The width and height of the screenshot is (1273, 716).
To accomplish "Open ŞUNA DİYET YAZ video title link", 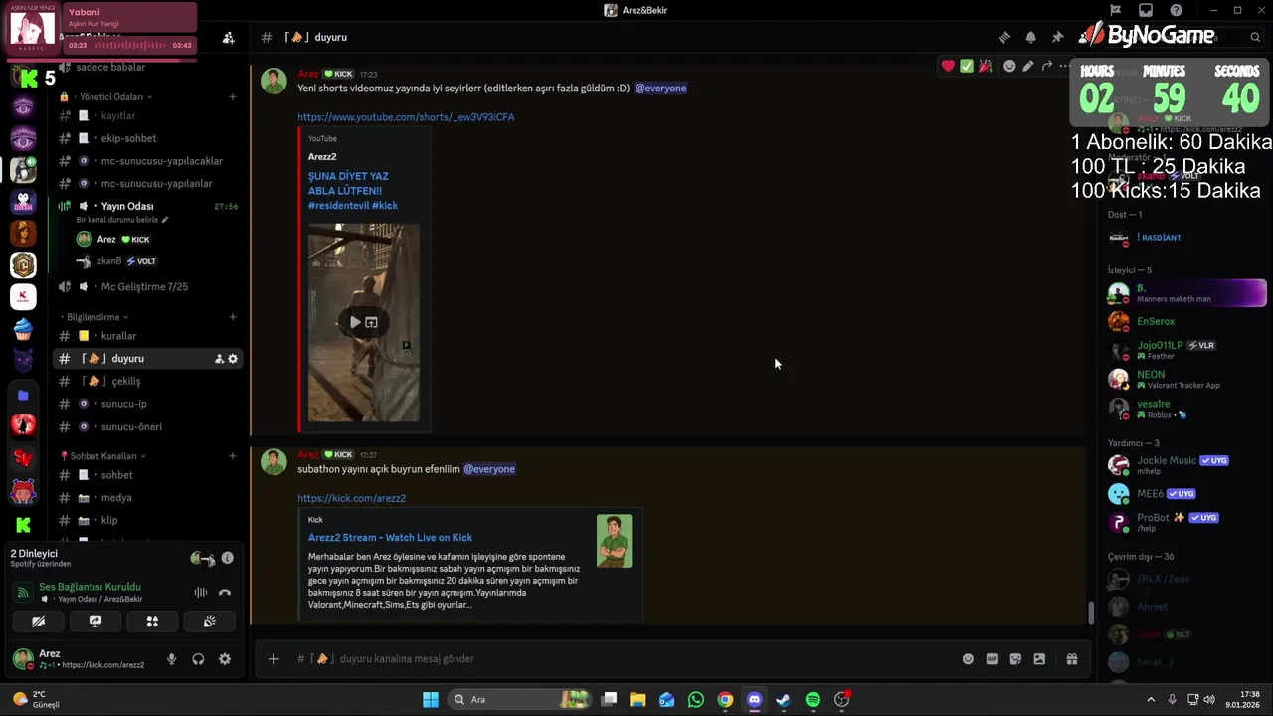I will [x=353, y=191].
